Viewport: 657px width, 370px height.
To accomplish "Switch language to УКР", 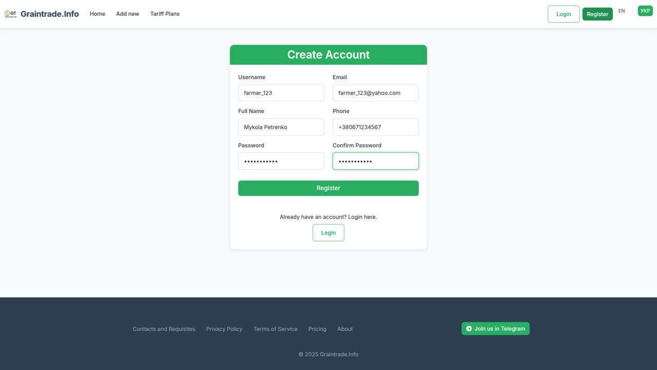I will [645, 11].
